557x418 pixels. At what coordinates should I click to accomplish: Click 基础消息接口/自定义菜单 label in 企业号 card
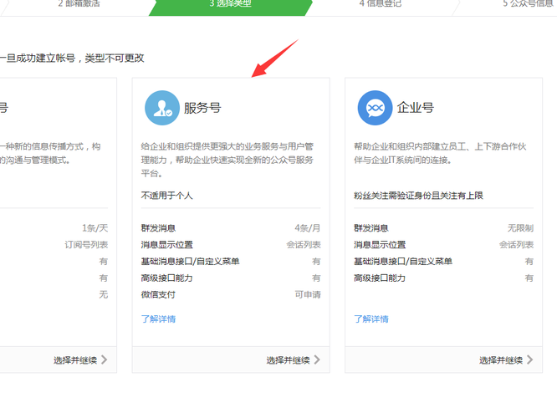[x=403, y=262]
